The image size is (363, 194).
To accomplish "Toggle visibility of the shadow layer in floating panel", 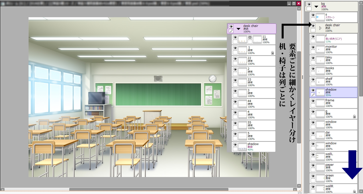I will (235, 145).
